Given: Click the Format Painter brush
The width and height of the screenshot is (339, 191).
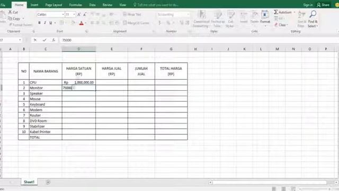Looking at the screenshot, I should click(11, 25).
